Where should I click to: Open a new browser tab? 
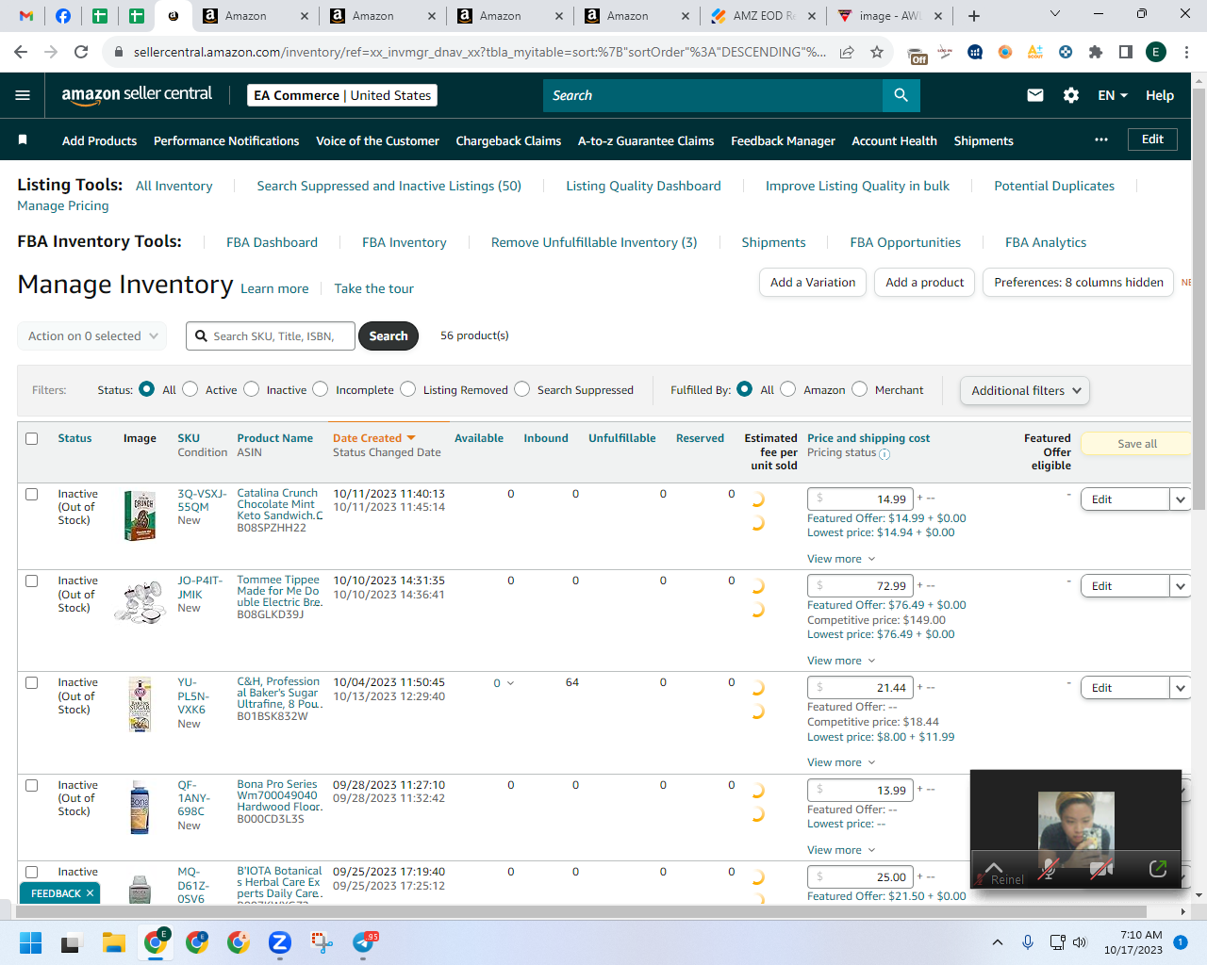974,16
